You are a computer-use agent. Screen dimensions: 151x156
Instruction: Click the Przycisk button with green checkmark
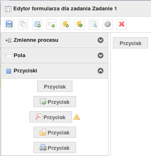[x=55, y=102]
